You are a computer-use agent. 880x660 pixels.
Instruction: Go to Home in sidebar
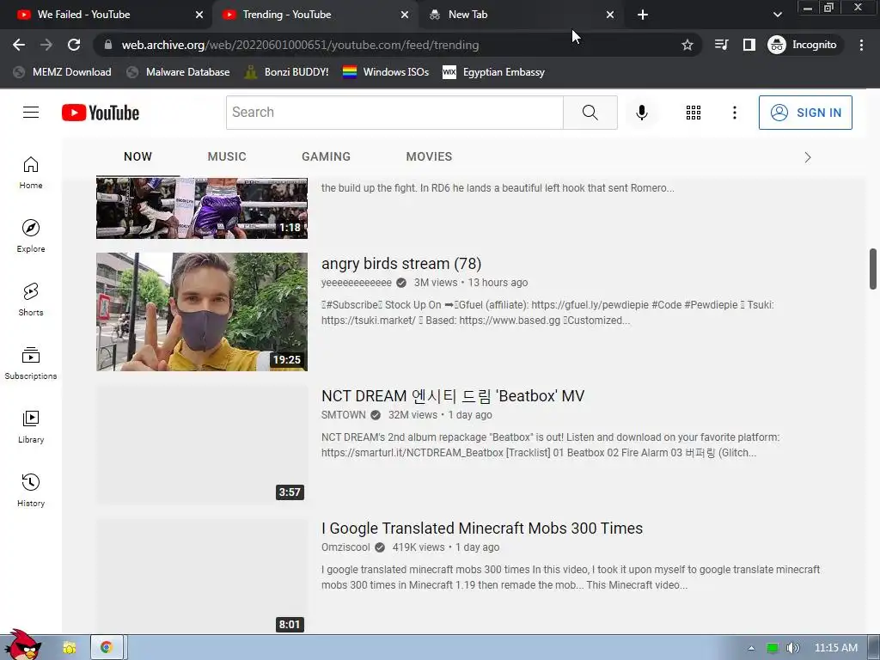(x=31, y=172)
